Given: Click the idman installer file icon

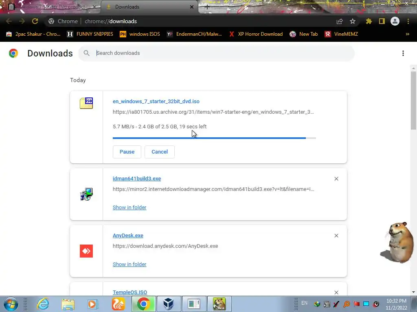Looking at the screenshot, I should (86, 194).
